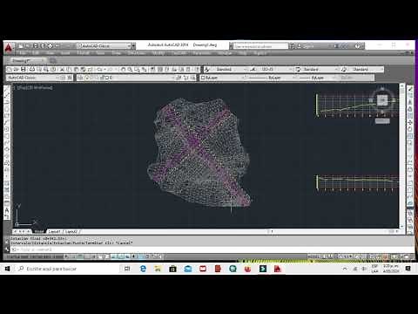Open the annotation scale dropdown in status bar
Image resolution: width=418 pixels, height=314 pixels.
pos(346,256)
